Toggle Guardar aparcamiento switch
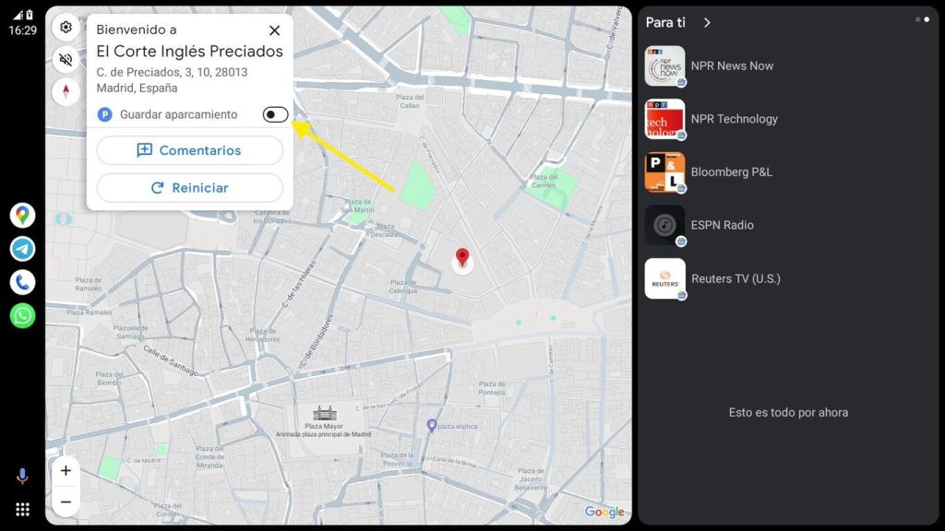Screen dimensions: 945x531 [275, 114]
